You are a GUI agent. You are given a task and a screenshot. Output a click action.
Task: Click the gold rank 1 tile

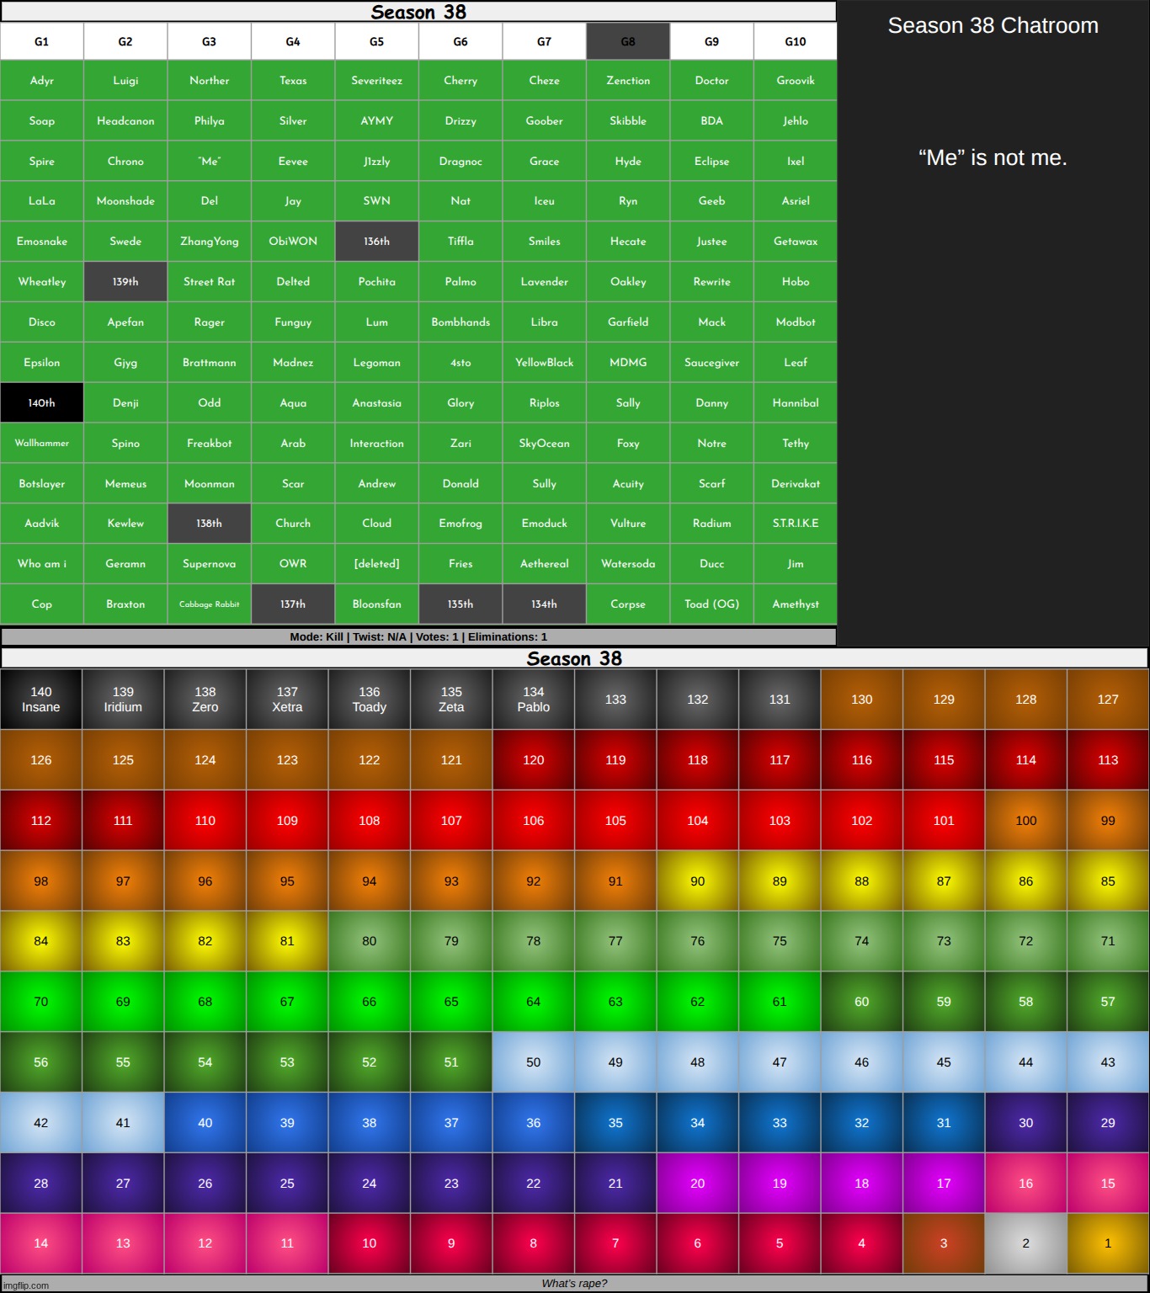click(1107, 1243)
